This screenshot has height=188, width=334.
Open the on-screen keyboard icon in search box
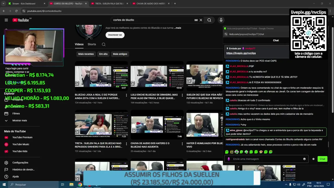pos(196,20)
